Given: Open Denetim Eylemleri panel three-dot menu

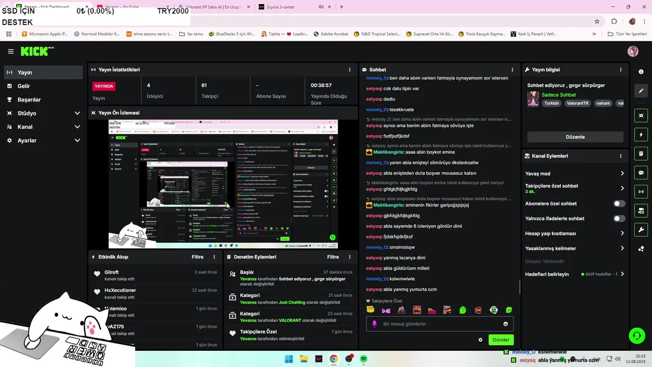Looking at the screenshot, I should (349, 257).
